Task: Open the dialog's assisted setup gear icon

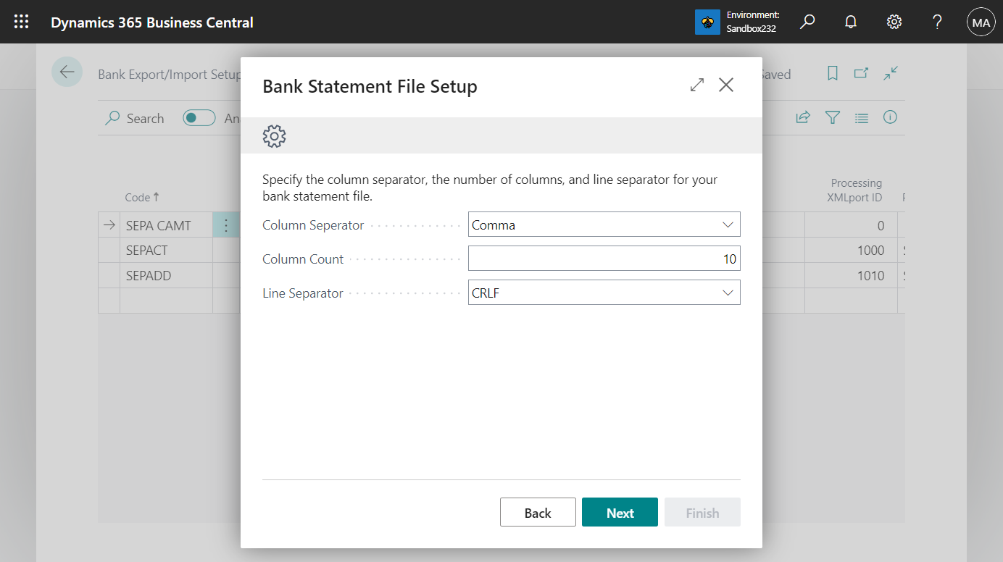Action: [274, 135]
